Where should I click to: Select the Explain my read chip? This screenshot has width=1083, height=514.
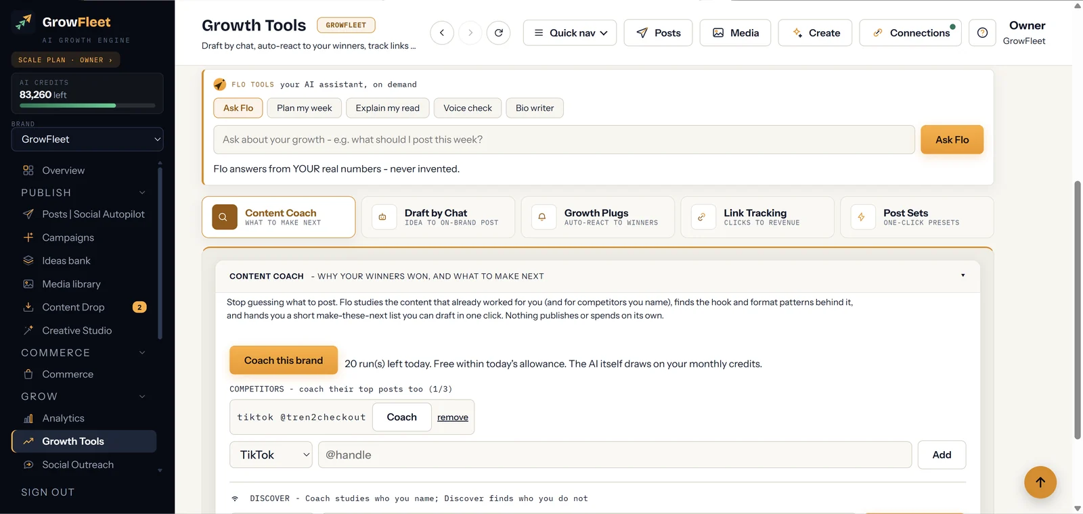click(388, 108)
